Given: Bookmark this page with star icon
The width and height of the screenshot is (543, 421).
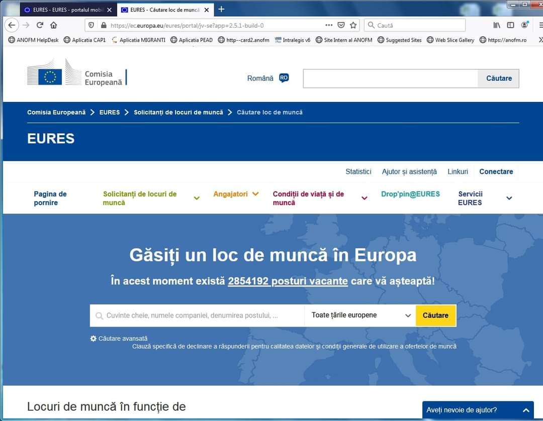Looking at the screenshot, I should pos(353,25).
